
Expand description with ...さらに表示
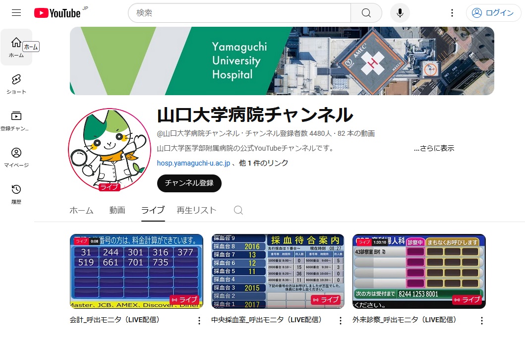click(434, 148)
